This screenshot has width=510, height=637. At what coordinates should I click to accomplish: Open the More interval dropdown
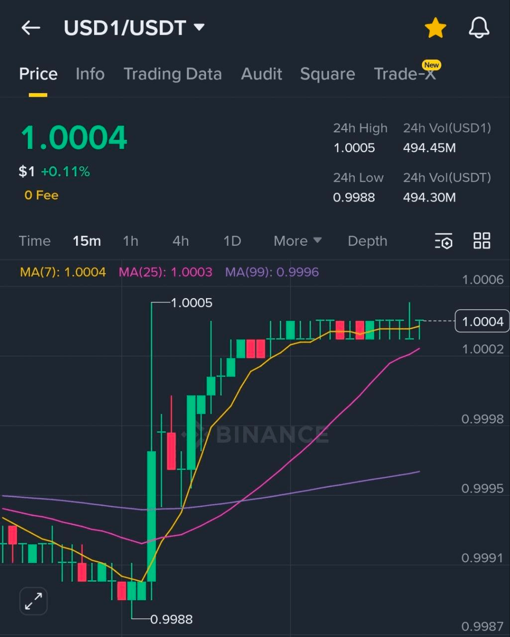(297, 241)
